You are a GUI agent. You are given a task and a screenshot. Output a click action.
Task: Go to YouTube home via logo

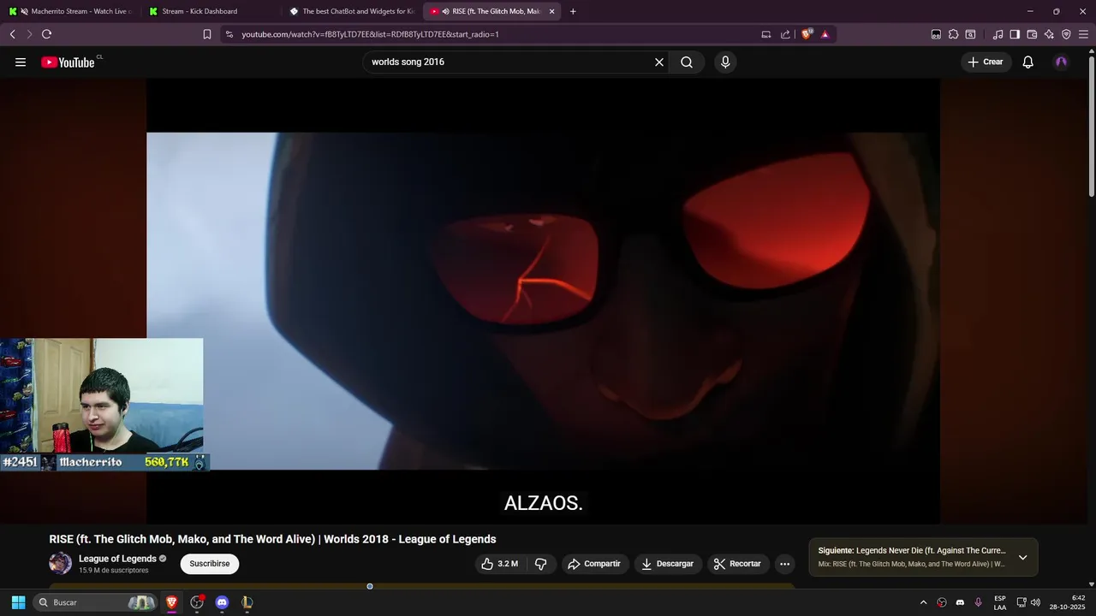(68, 62)
